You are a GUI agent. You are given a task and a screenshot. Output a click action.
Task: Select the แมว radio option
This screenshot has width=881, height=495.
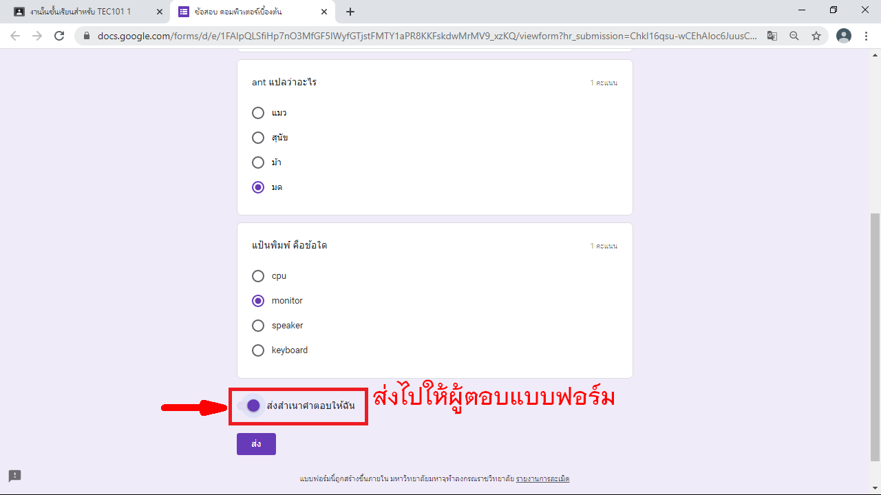coord(258,113)
